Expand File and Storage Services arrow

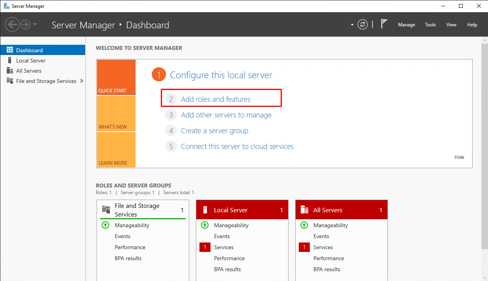point(82,81)
